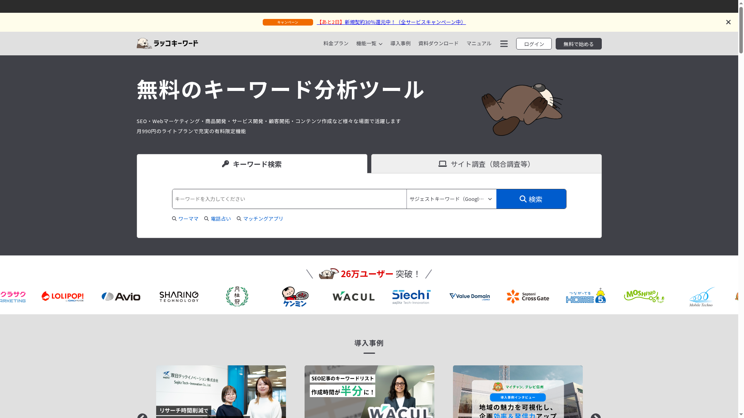Open 資料ダウンロード page
744x418 pixels.
438,43
